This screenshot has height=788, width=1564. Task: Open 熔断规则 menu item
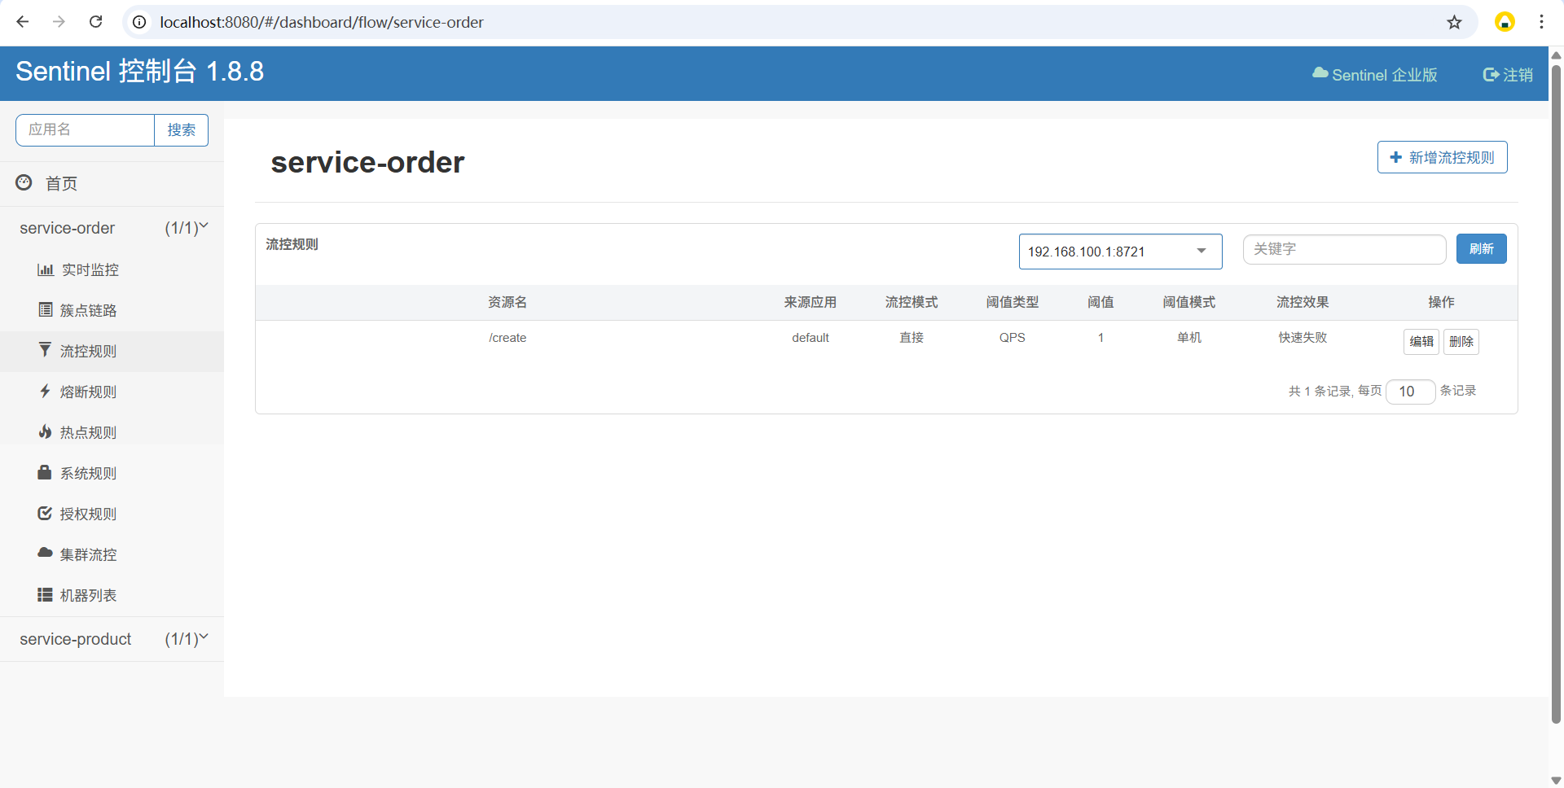point(112,392)
